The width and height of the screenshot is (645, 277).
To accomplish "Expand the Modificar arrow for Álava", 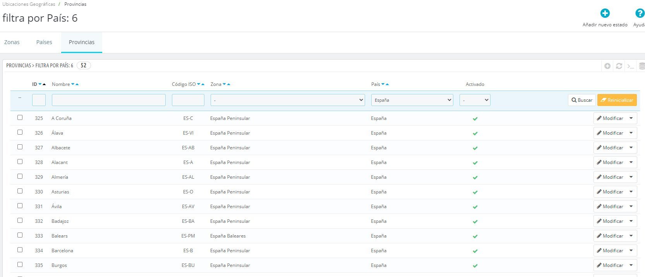I will pyautogui.click(x=631, y=133).
